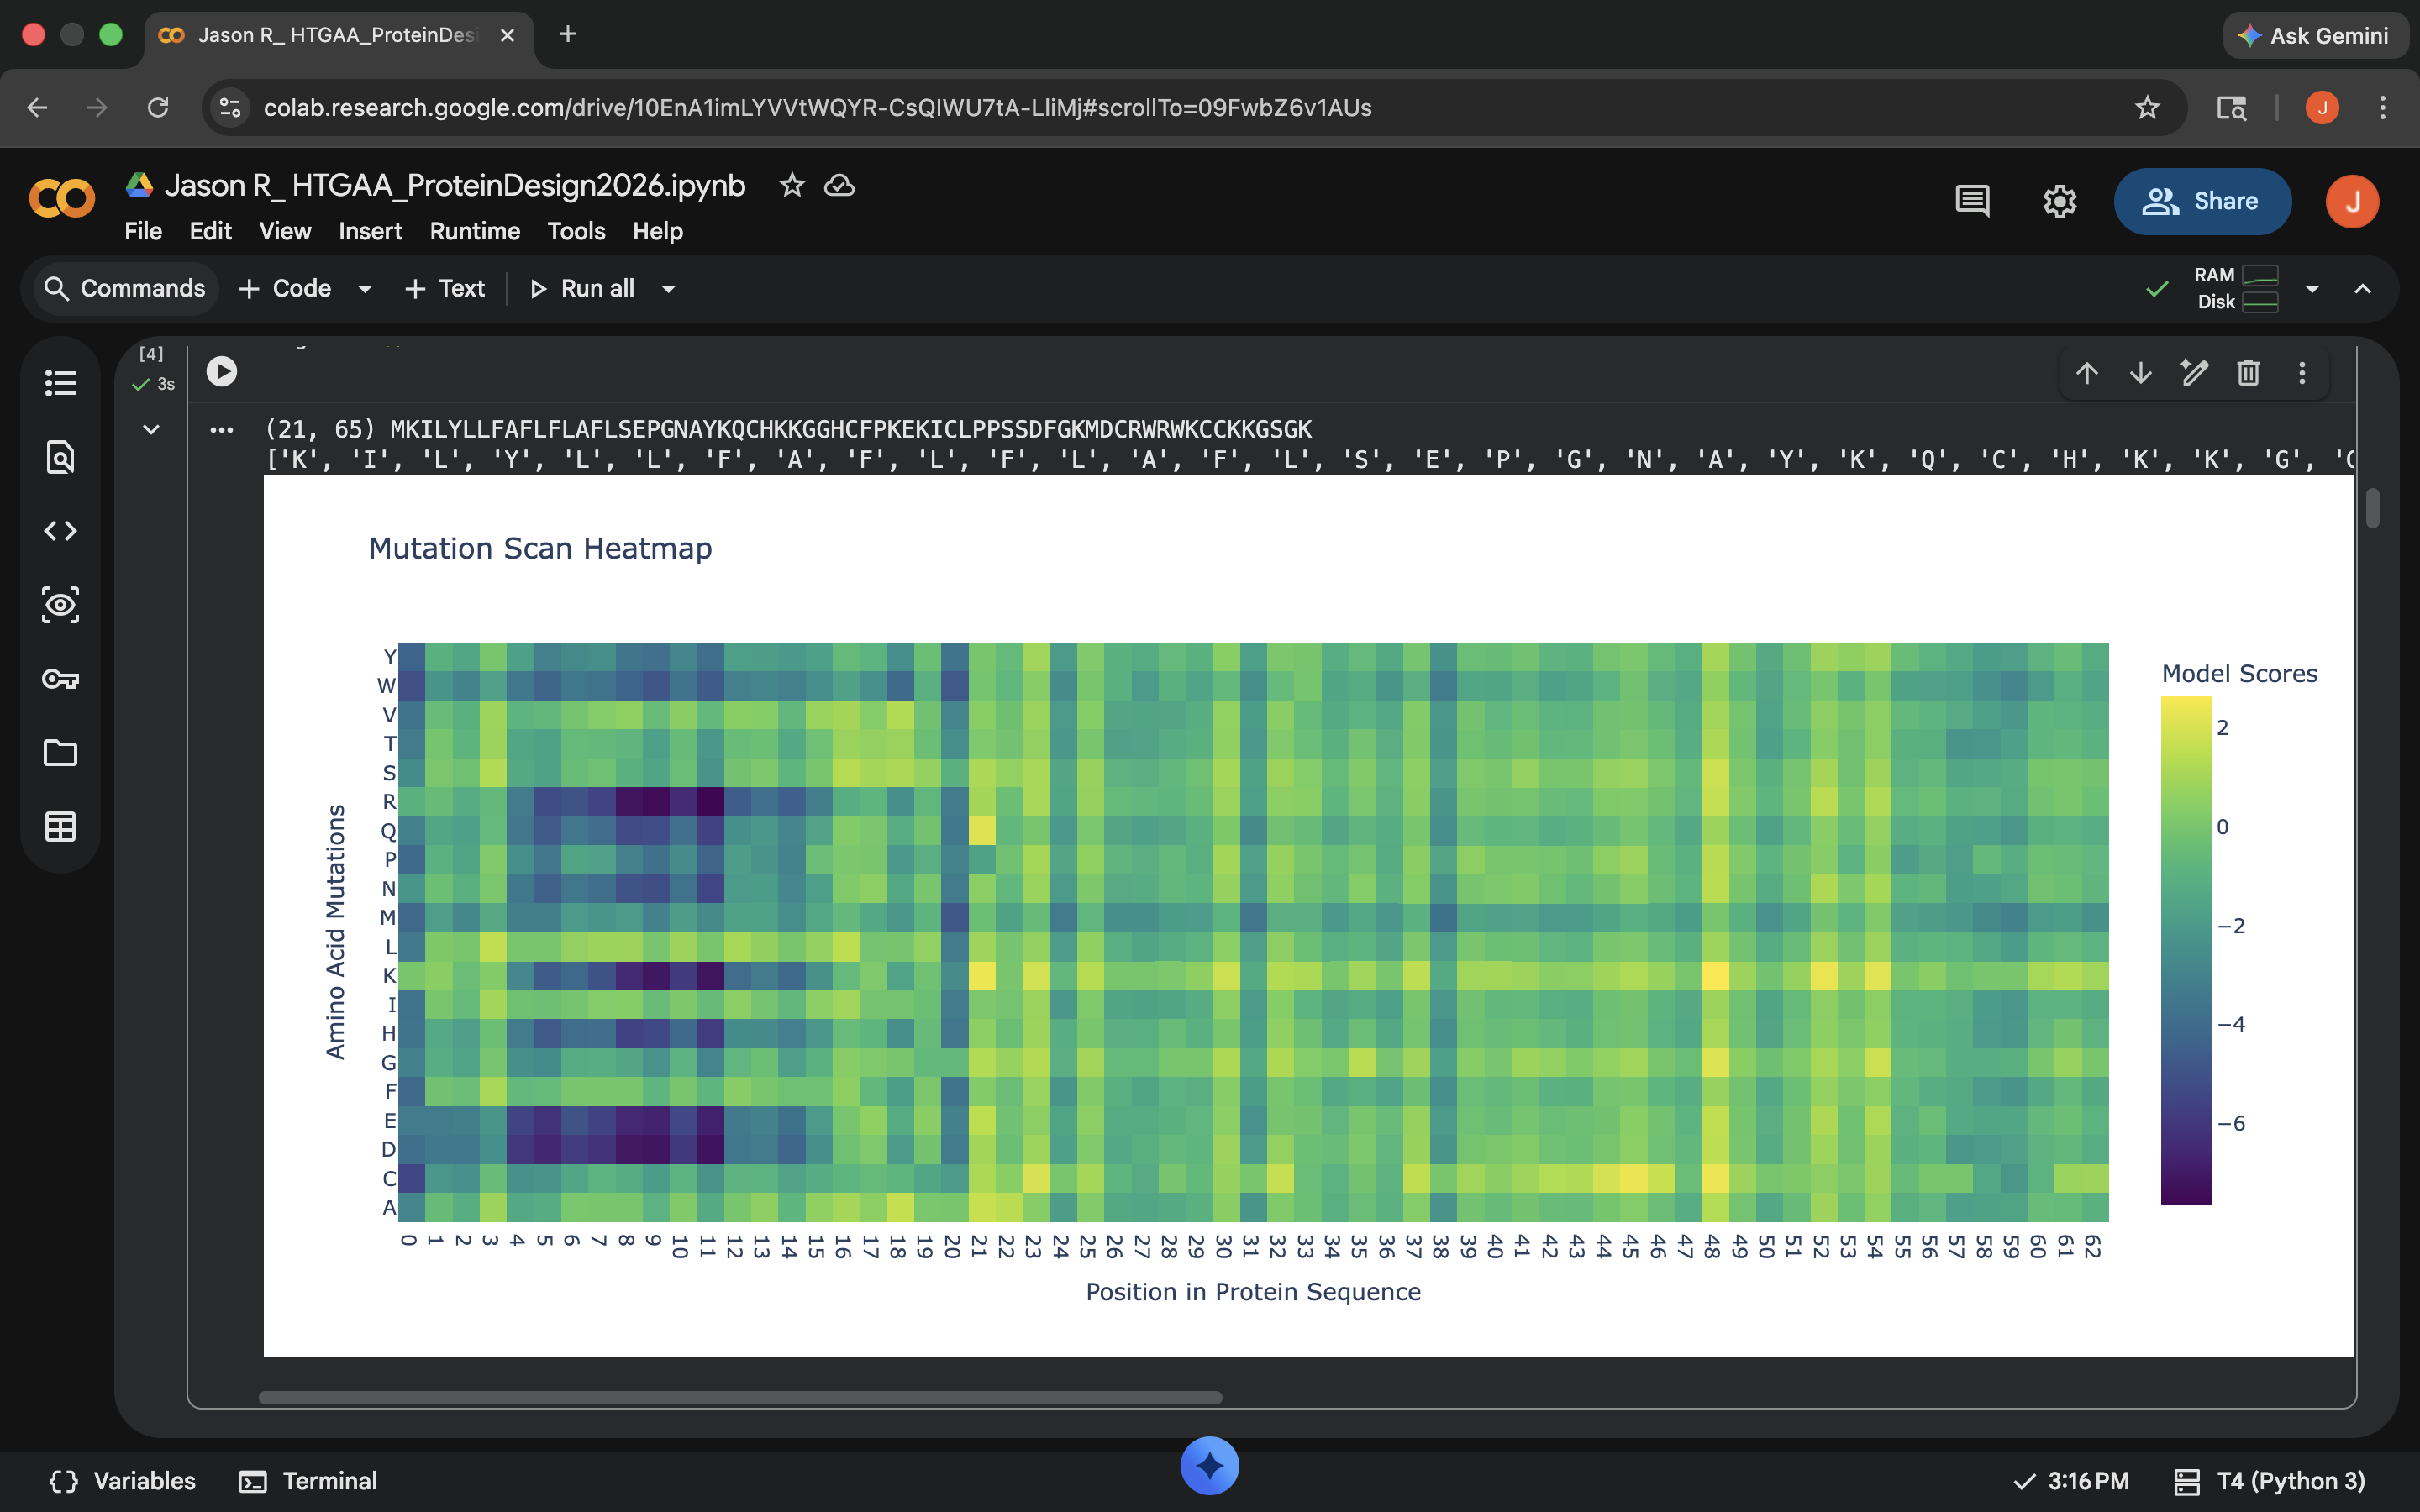Click the output horizontal scrollbar
The width and height of the screenshot is (2420, 1512).
pos(740,1397)
